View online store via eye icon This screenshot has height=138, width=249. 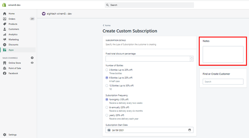click(x=32, y=63)
